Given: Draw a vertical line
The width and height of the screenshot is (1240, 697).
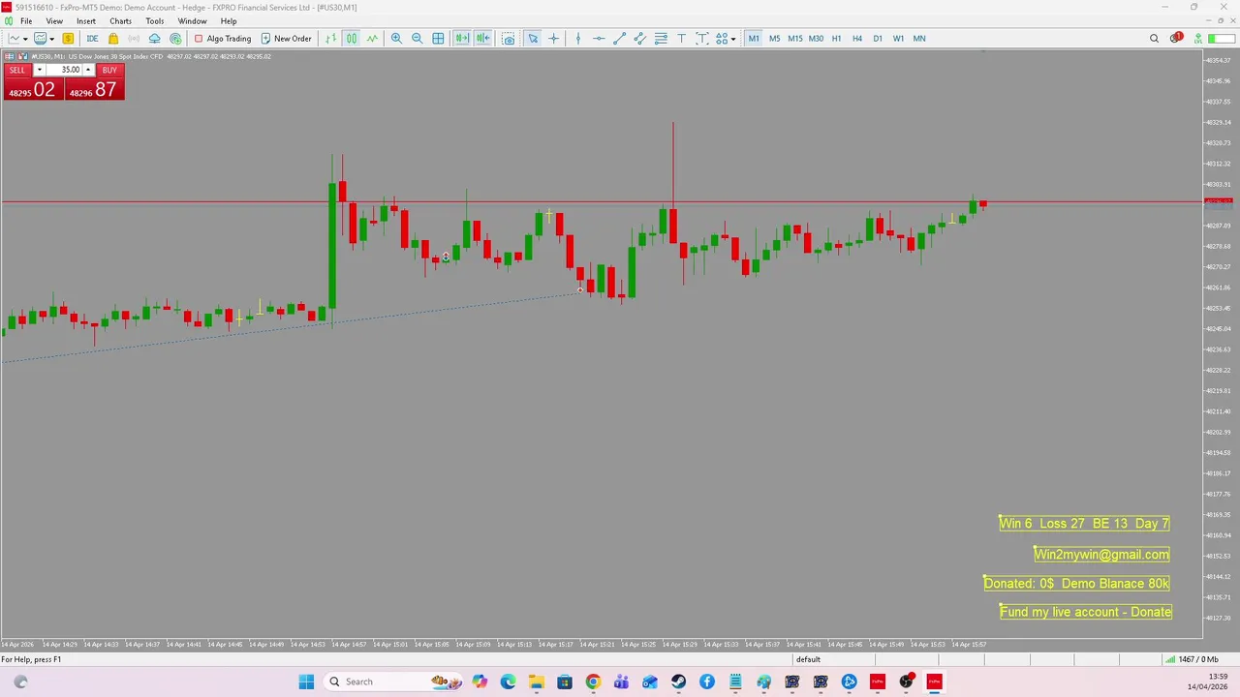Looking at the screenshot, I should point(578,39).
